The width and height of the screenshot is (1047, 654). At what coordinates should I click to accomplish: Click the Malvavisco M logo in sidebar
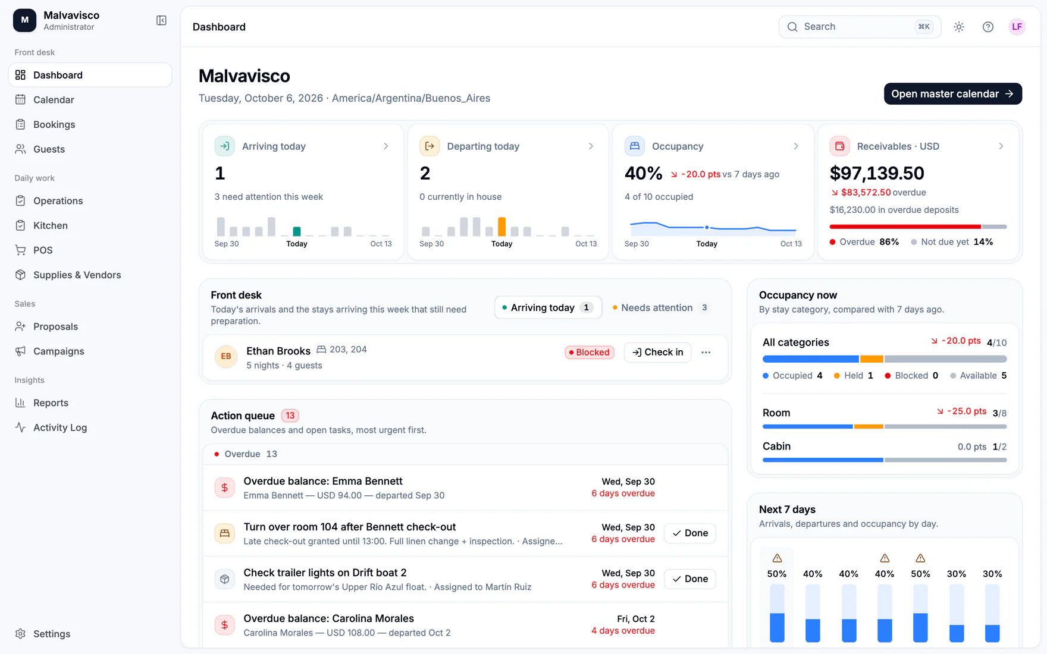(x=24, y=20)
